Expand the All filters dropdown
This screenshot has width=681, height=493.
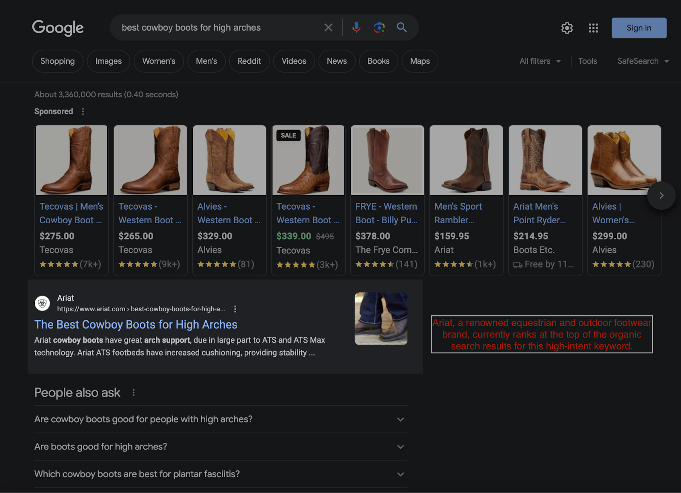point(540,61)
